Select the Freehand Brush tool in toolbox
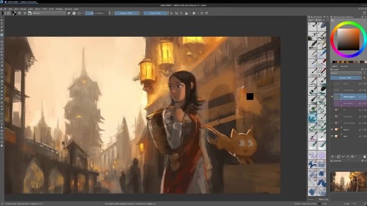 tap(2, 35)
